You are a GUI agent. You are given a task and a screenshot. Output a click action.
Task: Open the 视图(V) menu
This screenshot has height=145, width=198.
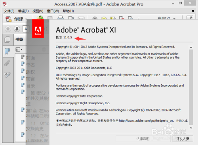38,11
